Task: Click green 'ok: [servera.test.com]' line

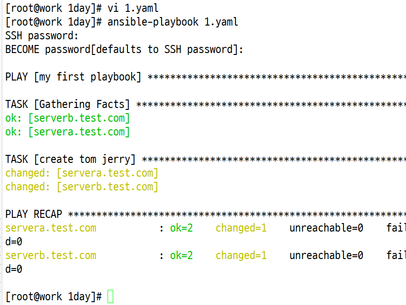Action: (67, 132)
